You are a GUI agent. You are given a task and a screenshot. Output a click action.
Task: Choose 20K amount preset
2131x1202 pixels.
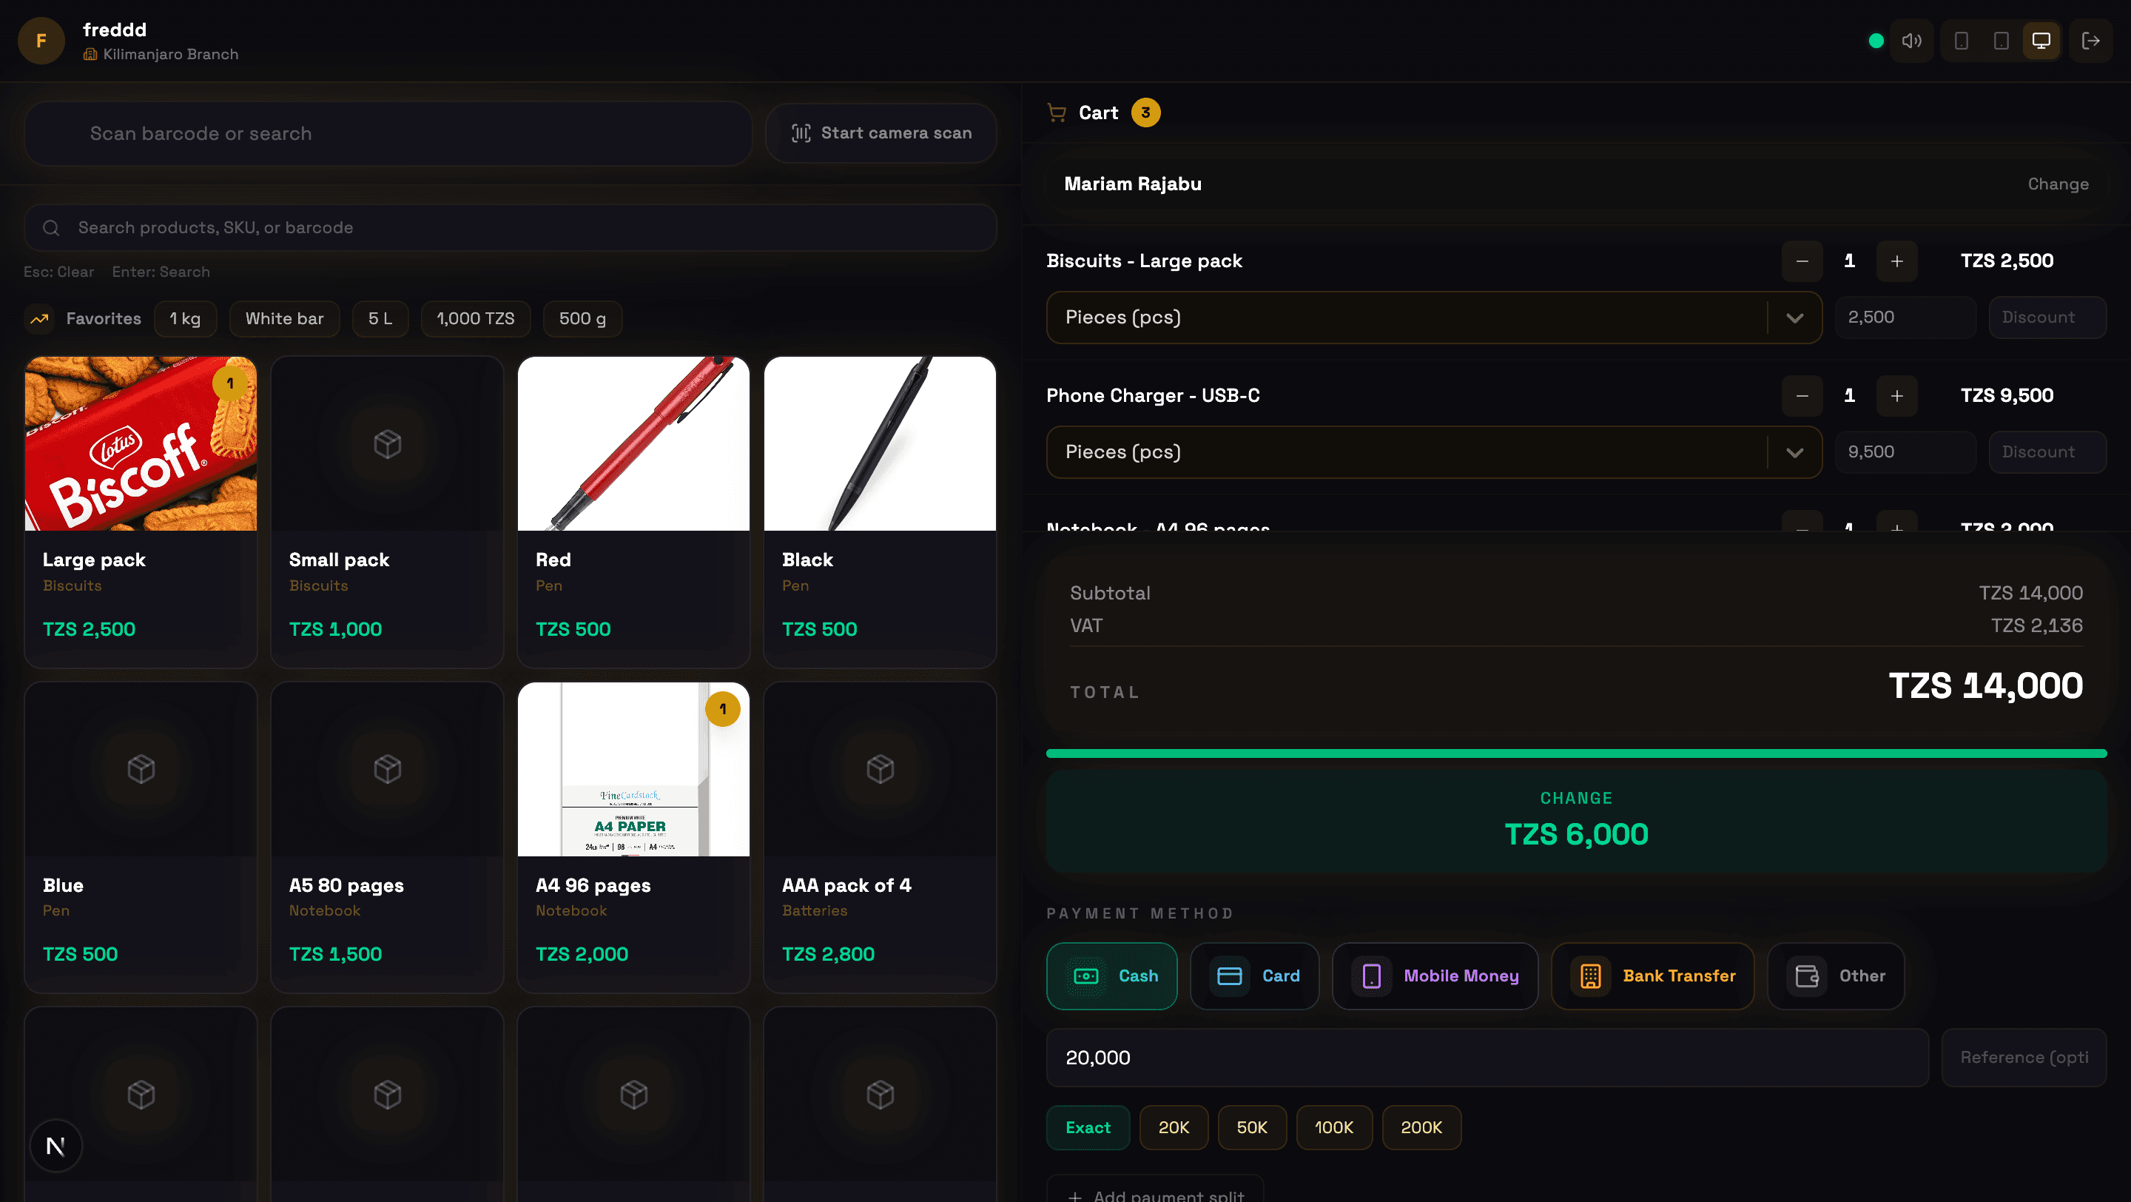coord(1173,1127)
